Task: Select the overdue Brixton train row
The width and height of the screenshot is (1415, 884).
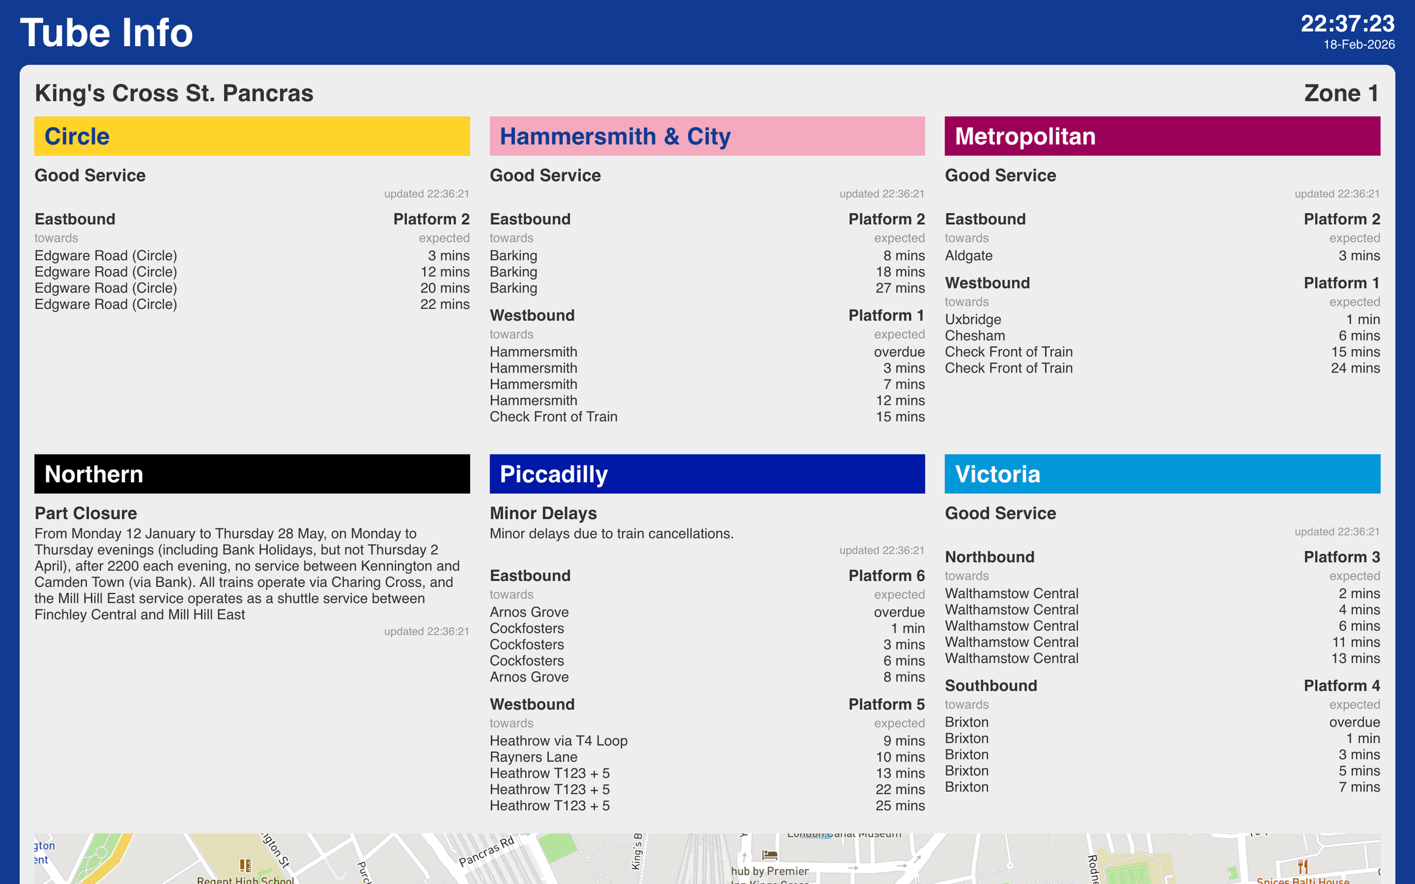Action: coord(1162,722)
